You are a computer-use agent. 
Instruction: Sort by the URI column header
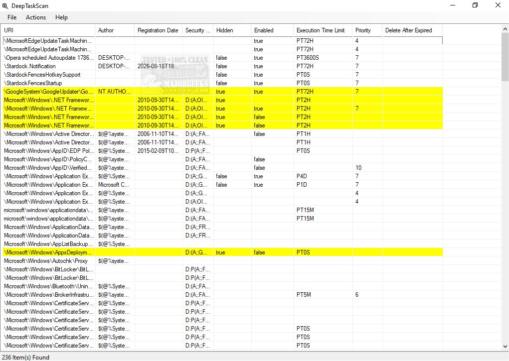(48, 30)
